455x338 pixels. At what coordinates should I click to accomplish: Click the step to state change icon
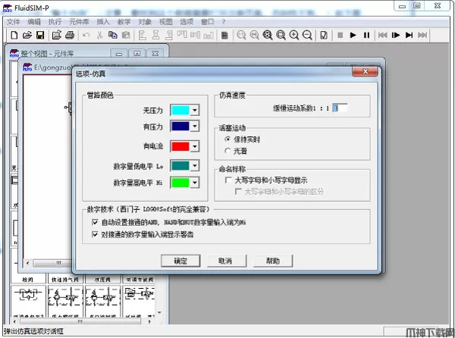[x=409, y=35]
